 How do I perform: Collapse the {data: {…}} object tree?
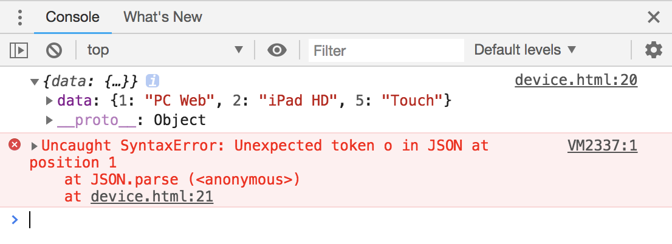(x=35, y=81)
